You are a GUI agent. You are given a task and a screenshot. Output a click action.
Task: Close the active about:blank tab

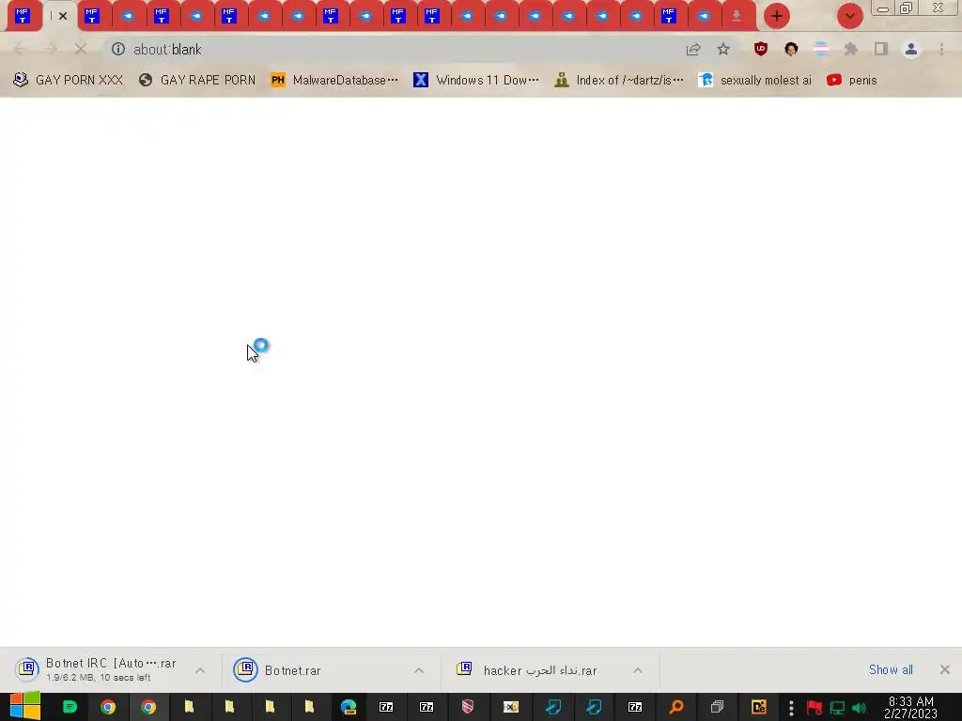click(x=63, y=16)
